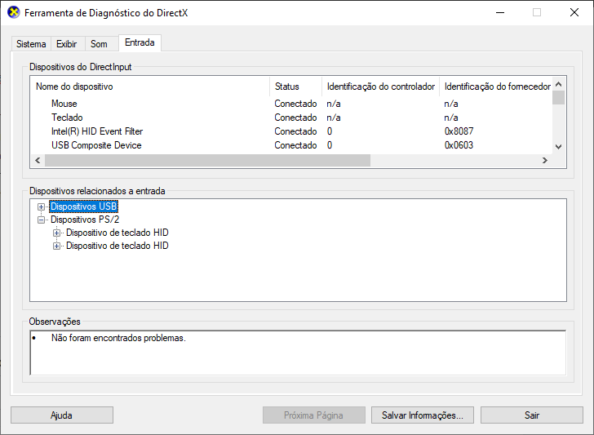The height and width of the screenshot is (435, 594).
Task: Click Identificação do controlador column header
Action: point(381,87)
